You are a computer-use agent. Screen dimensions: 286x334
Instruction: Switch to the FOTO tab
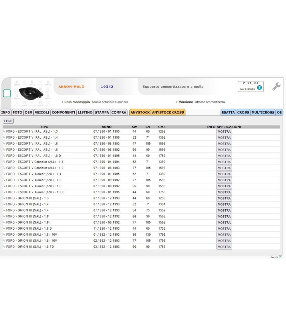pos(17,112)
